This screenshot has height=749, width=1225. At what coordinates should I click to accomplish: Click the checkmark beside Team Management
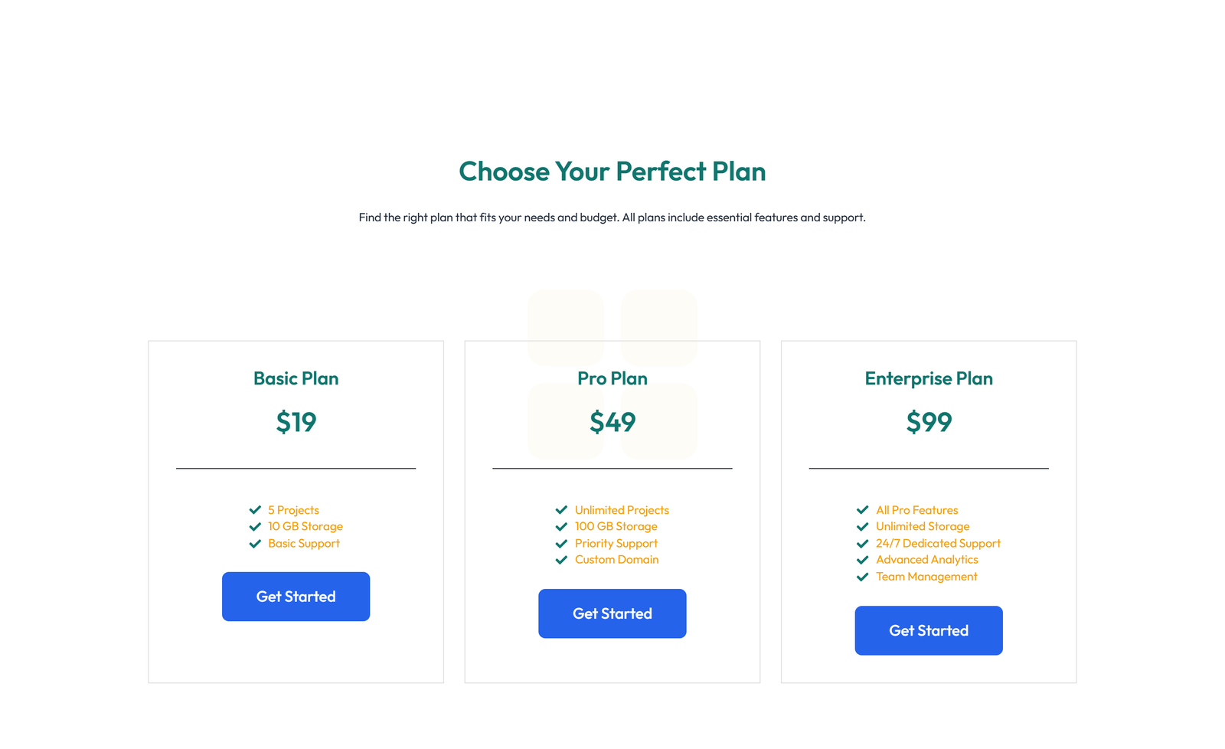pos(862,577)
